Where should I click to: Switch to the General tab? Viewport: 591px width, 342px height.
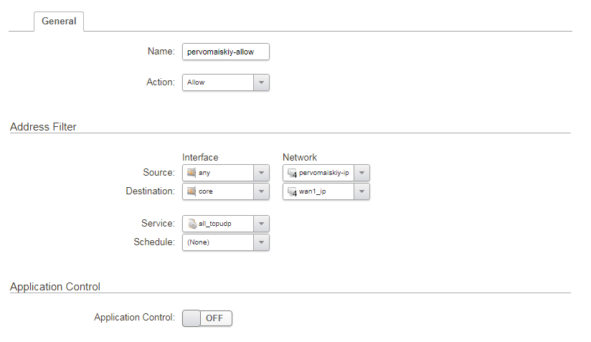(59, 22)
